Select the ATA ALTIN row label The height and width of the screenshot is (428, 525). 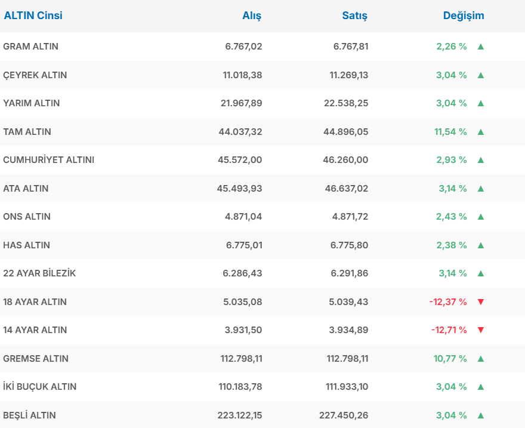tap(26, 189)
